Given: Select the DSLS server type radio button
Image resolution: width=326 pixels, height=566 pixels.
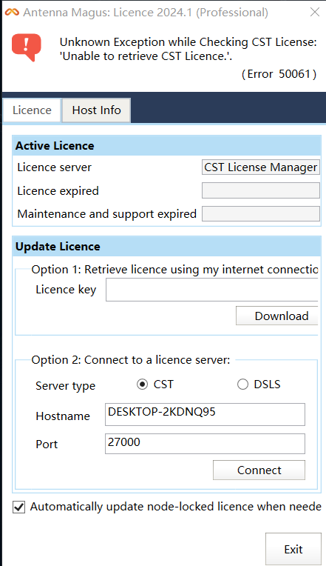Looking at the screenshot, I should 242,384.
